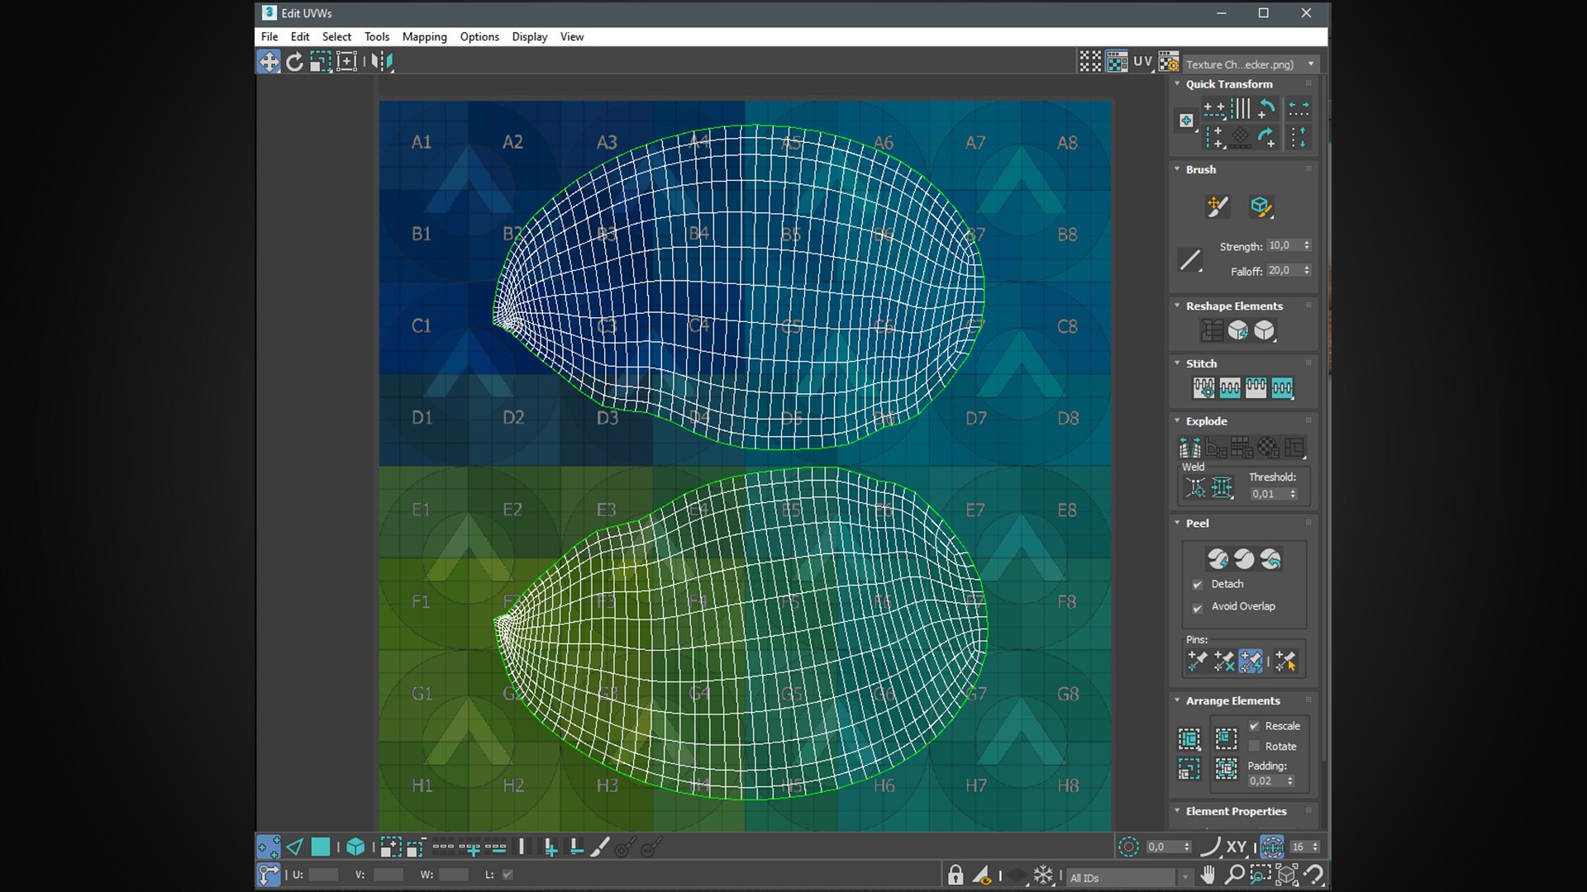Image resolution: width=1587 pixels, height=892 pixels.
Task: Click the Zoom magnifier icon
Action: (1234, 875)
